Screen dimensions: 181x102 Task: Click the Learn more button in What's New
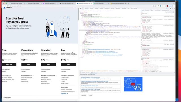click(84, 95)
